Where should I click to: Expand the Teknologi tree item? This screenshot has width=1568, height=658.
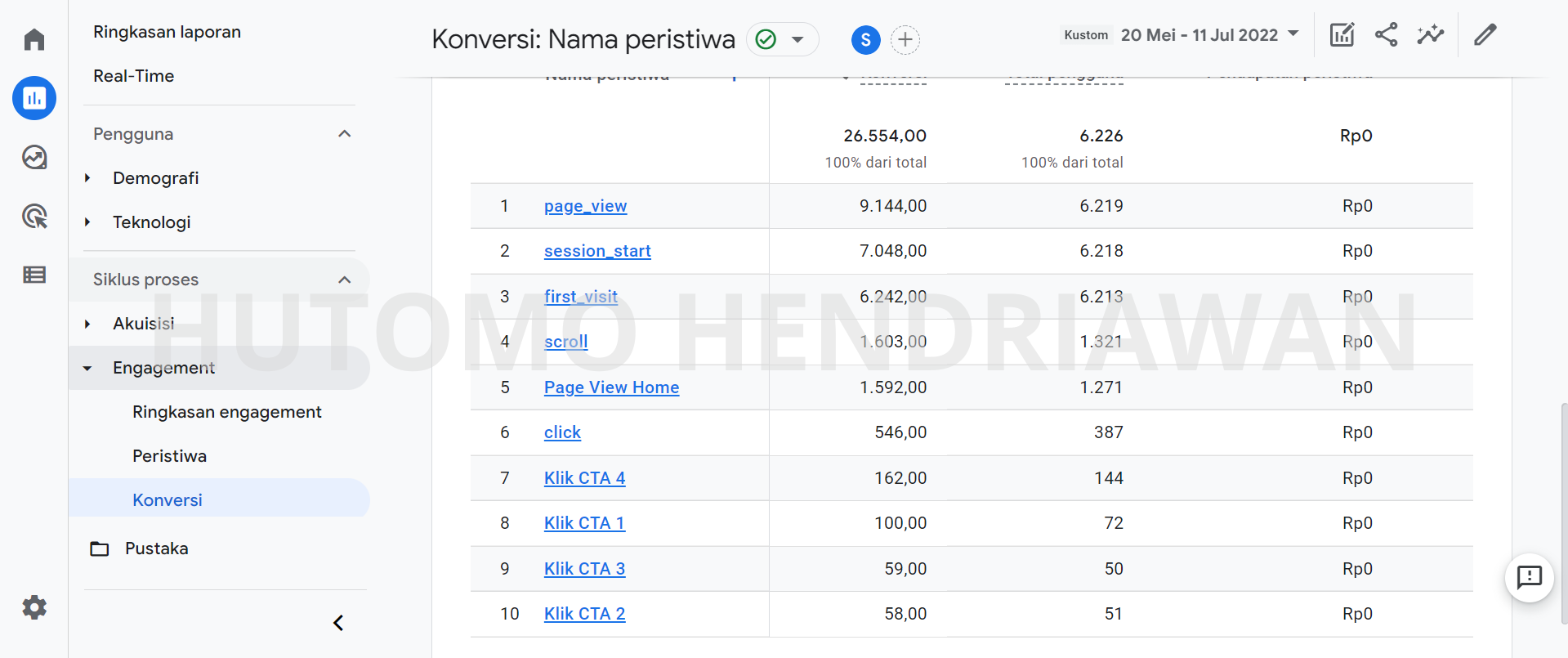[x=87, y=222]
